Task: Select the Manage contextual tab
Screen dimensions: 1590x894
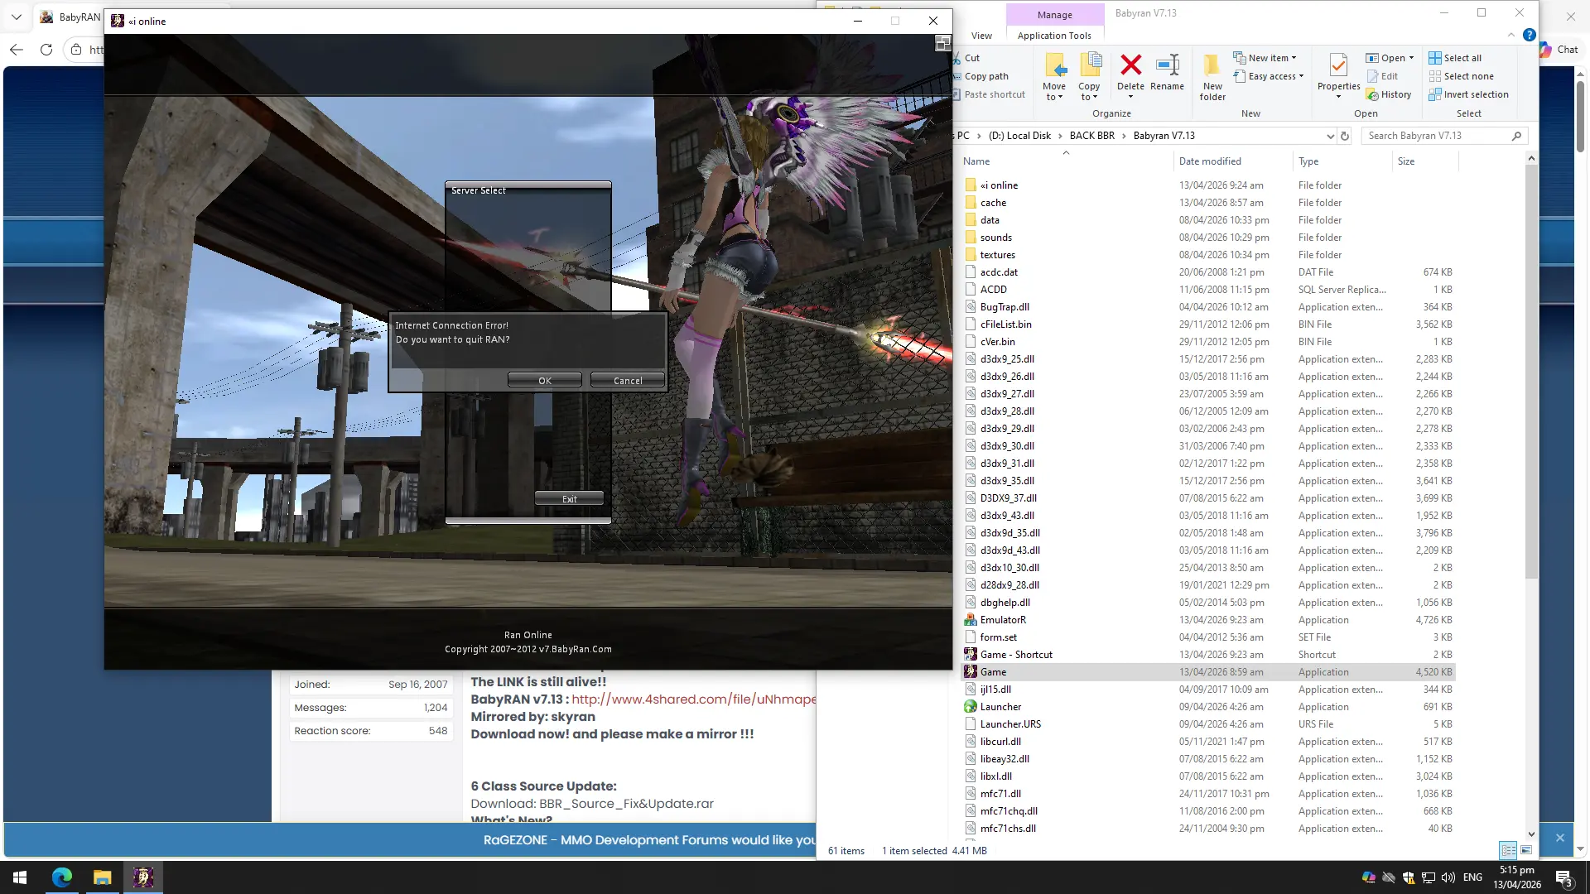Action: [x=1054, y=15]
